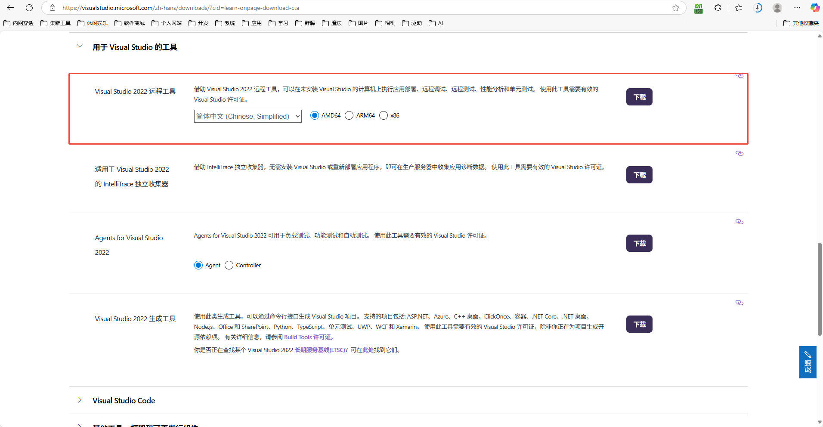Download the IntelliTrace 独立收集器
Viewport: 823px width, 427px height.
pos(639,175)
